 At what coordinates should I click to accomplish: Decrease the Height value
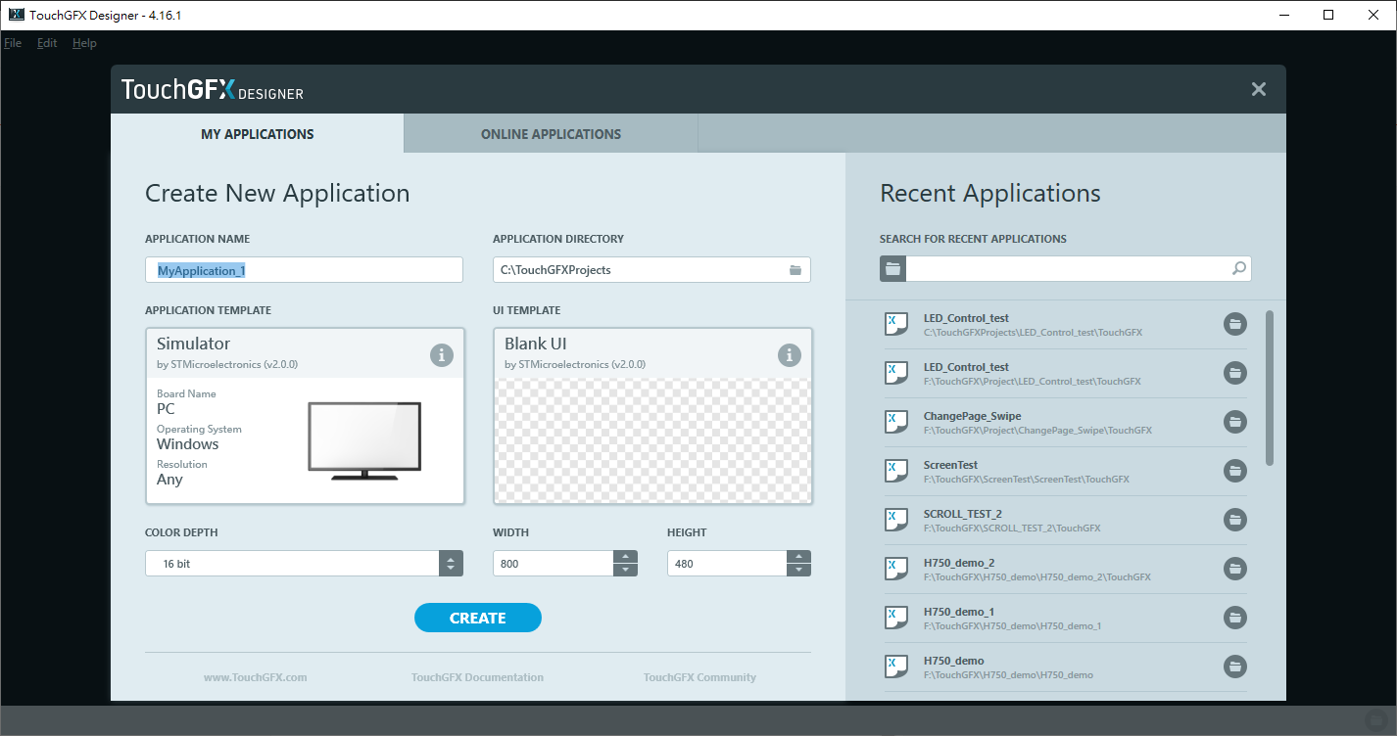(x=798, y=570)
